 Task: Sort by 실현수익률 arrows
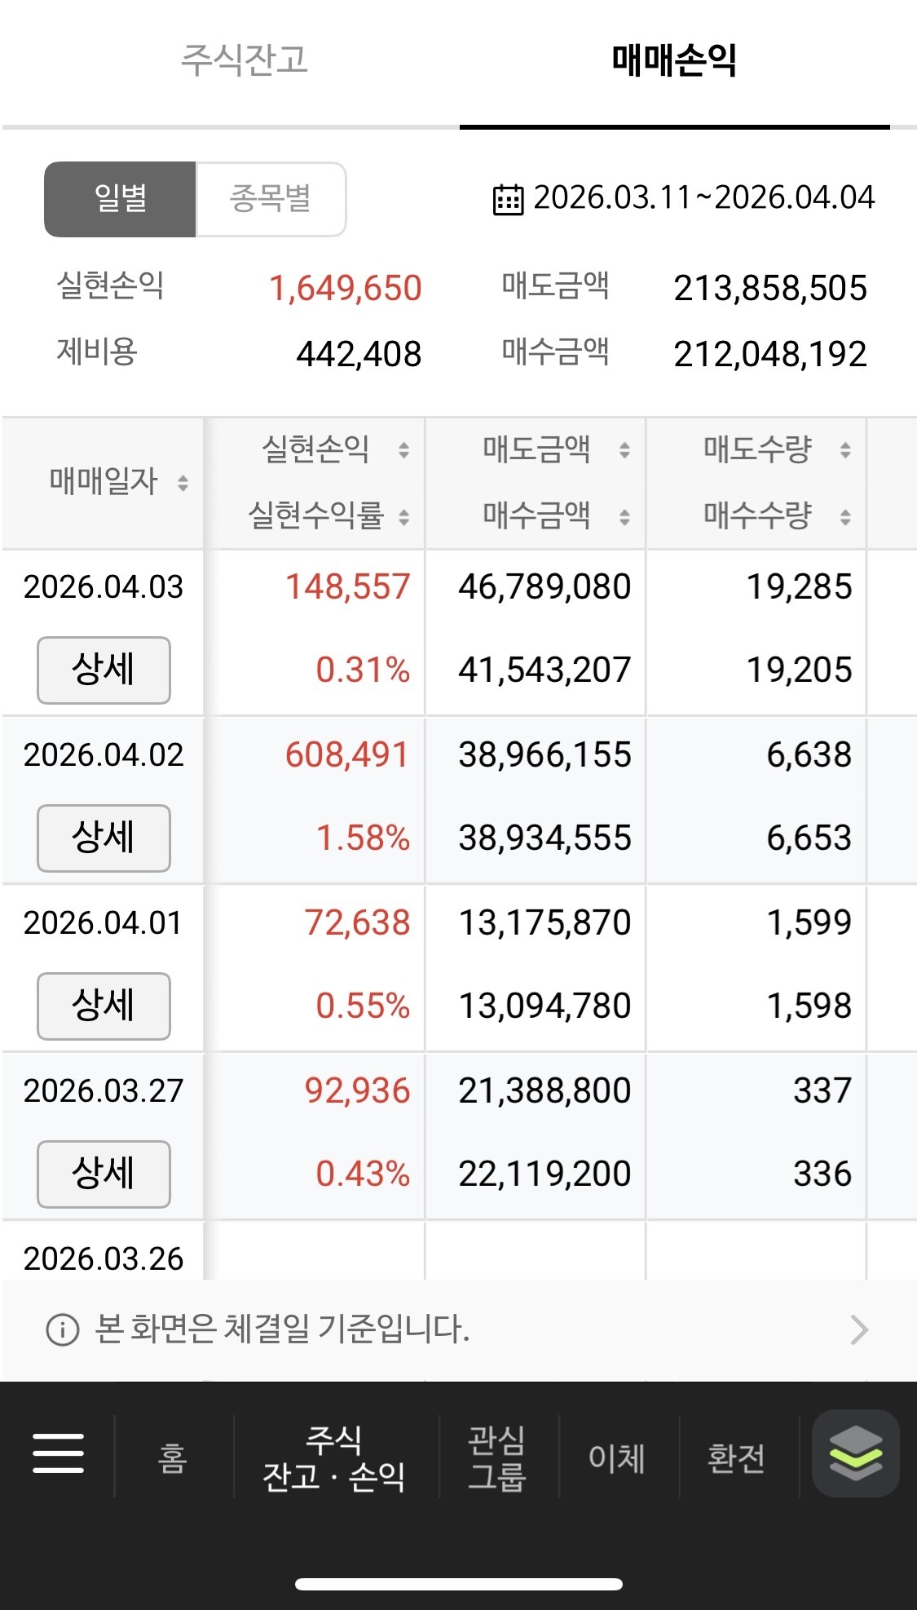[x=403, y=516]
